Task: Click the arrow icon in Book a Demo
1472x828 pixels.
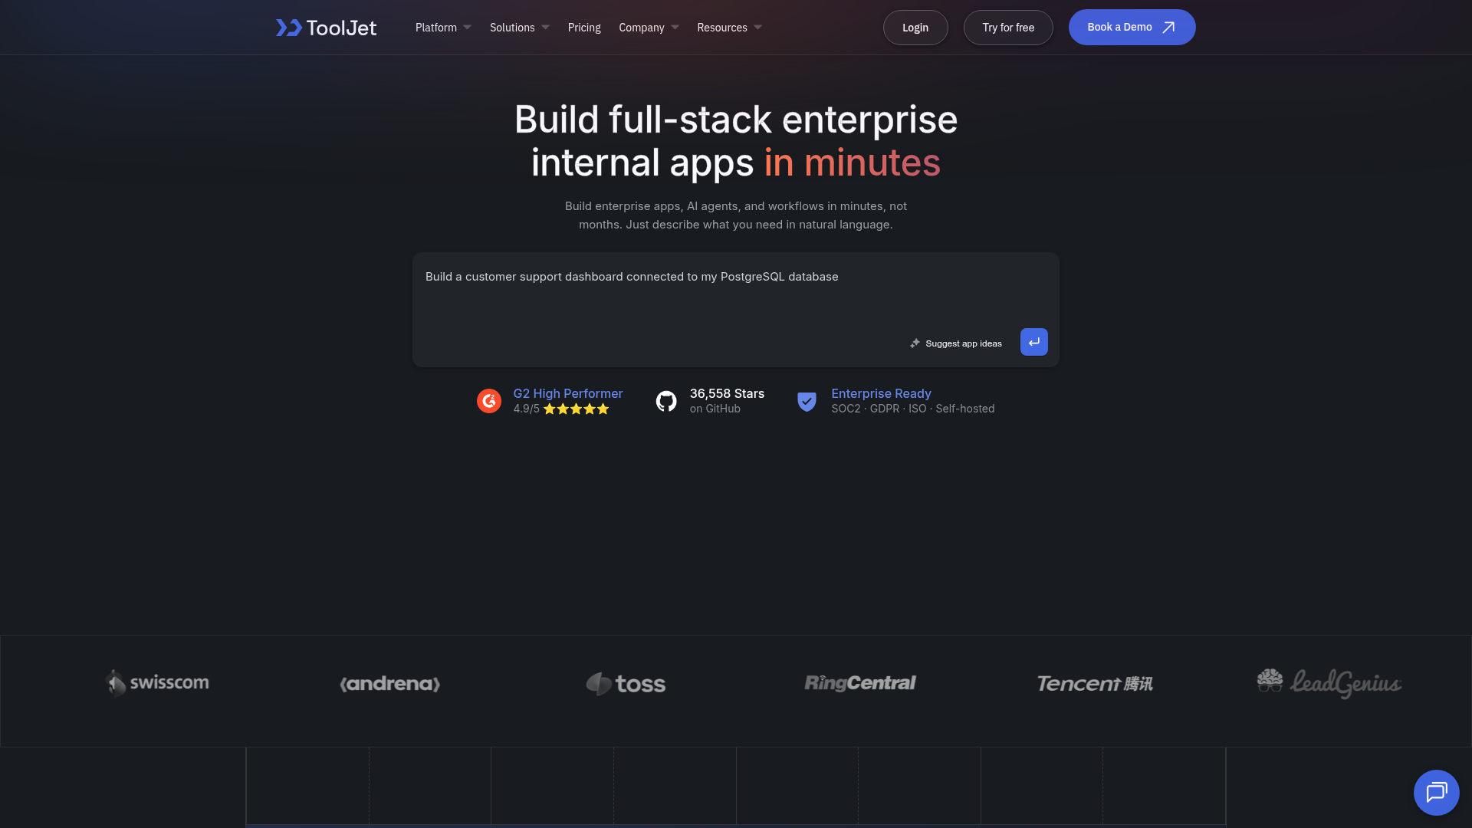Action: [1168, 28]
